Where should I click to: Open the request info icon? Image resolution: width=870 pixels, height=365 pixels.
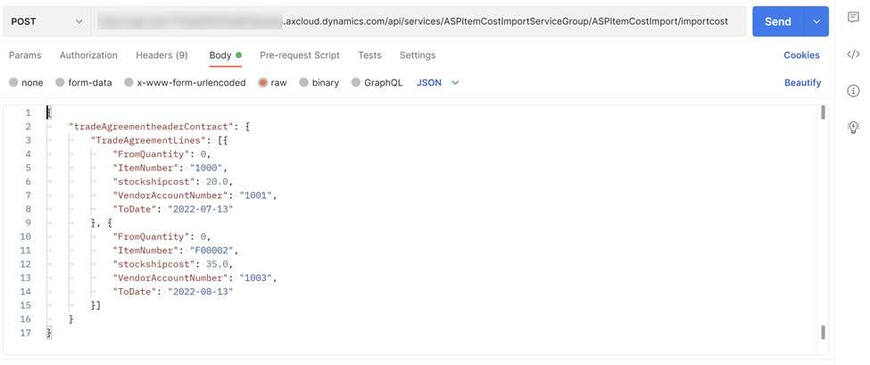click(x=854, y=91)
